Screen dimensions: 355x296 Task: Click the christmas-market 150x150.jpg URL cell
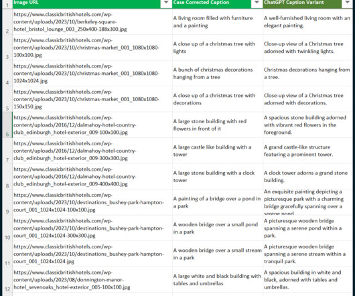92,99
